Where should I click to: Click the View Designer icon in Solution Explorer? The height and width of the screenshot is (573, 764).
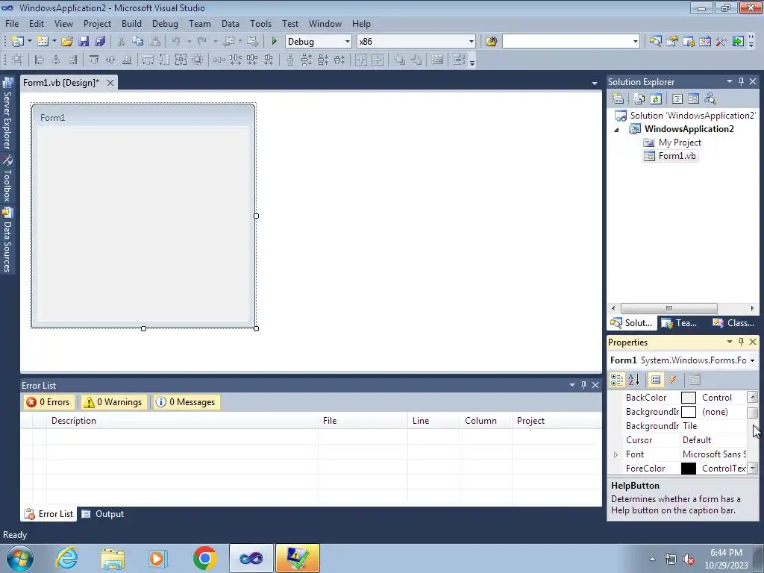coord(693,98)
